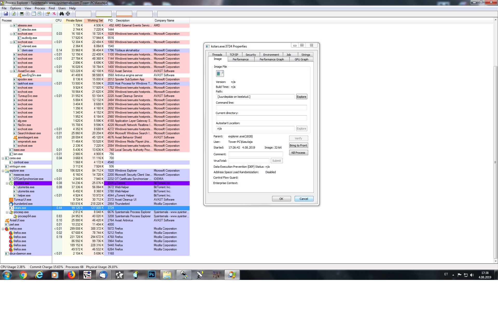Click the image file icon in Properties dialog
This screenshot has height=310, width=498.
(220, 74)
